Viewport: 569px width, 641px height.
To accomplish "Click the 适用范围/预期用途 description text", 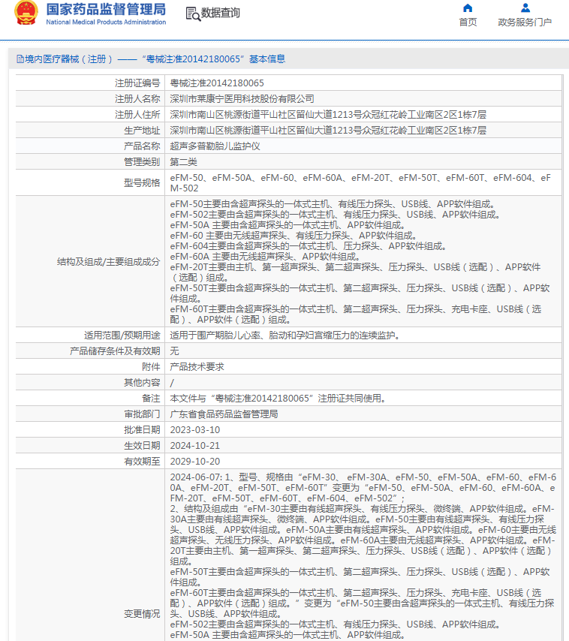I will point(285,336).
